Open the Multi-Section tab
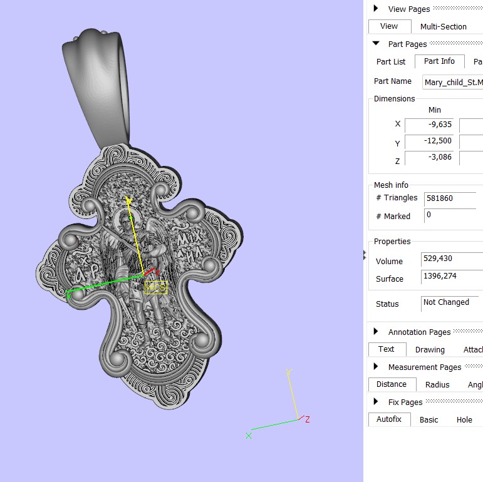 click(444, 27)
